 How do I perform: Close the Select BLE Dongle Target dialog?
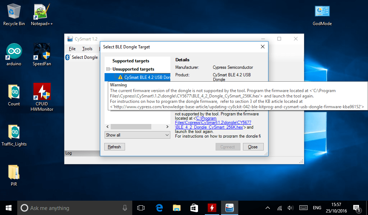263,47
